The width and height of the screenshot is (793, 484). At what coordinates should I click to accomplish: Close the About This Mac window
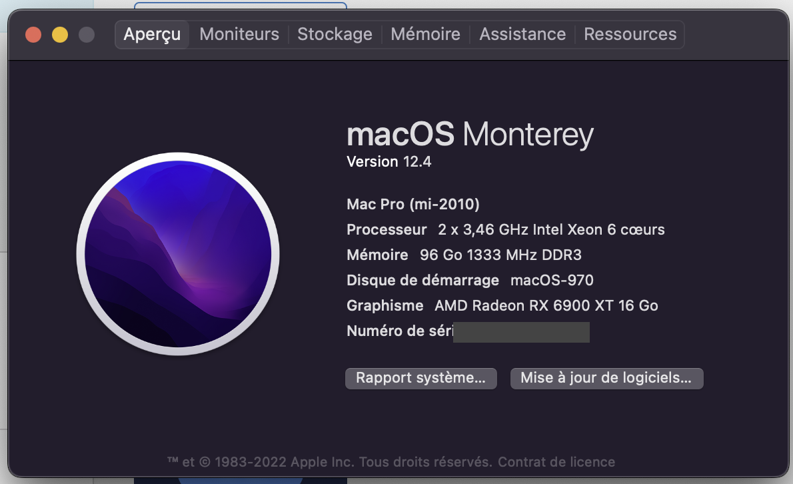[x=33, y=35]
